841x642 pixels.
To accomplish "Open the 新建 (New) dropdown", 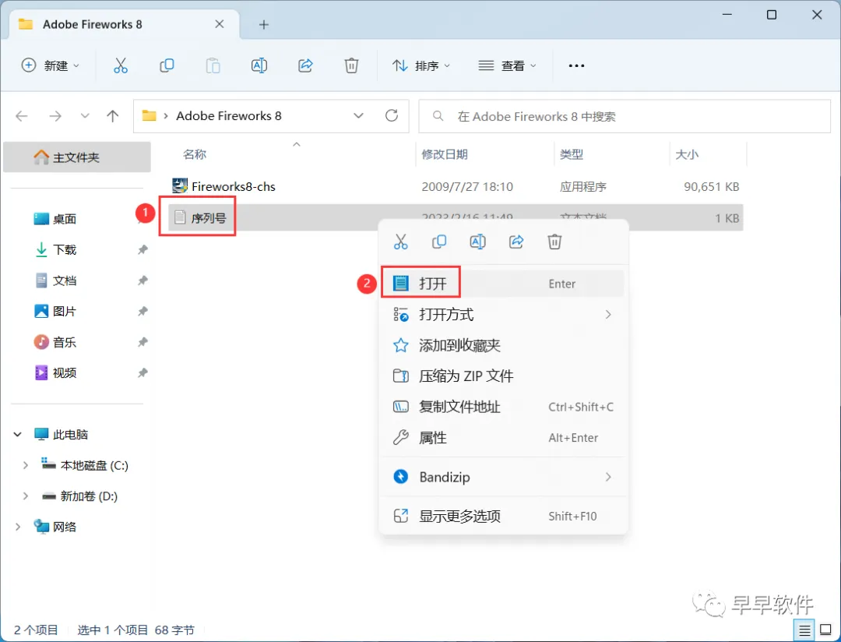I will [x=51, y=65].
